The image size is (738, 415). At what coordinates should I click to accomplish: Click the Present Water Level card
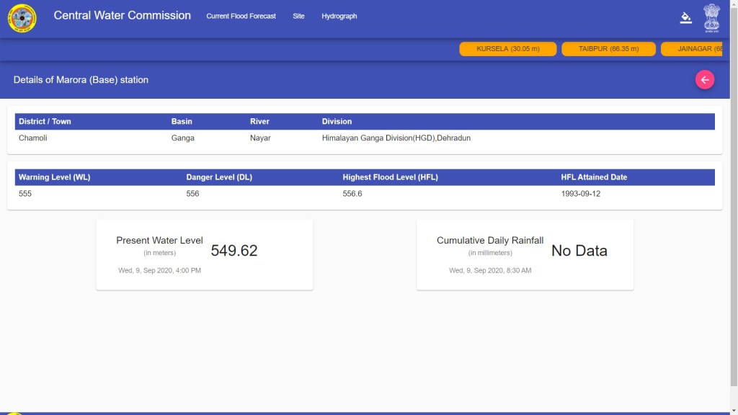point(204,255)
